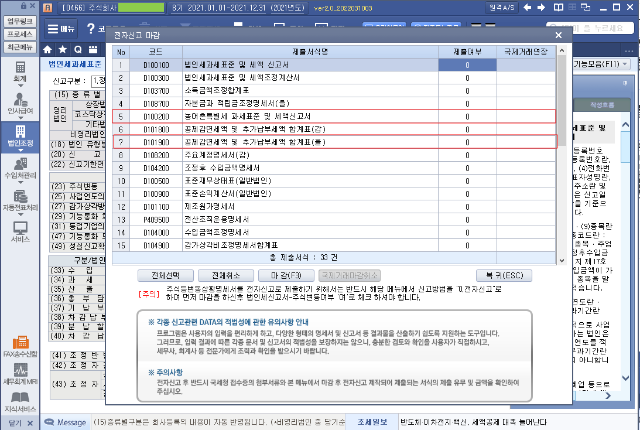
Task: Open the 회계 module in sidebar
Action: point(20,71)
